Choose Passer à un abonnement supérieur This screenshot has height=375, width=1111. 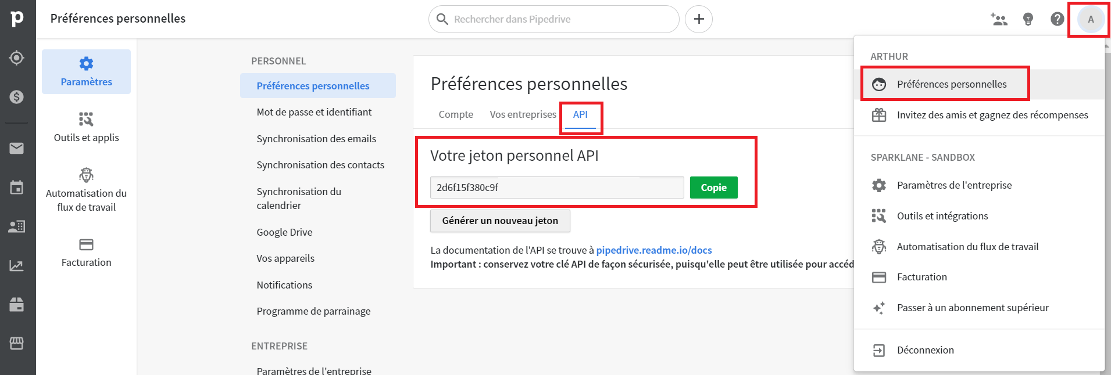979,308
